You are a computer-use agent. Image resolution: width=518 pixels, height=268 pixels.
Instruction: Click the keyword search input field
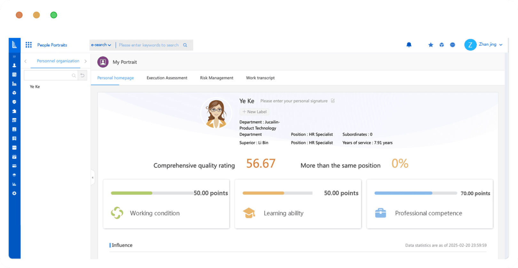[x=149, y=45]
